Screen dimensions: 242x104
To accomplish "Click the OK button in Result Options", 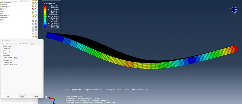I will coord(8,96).
